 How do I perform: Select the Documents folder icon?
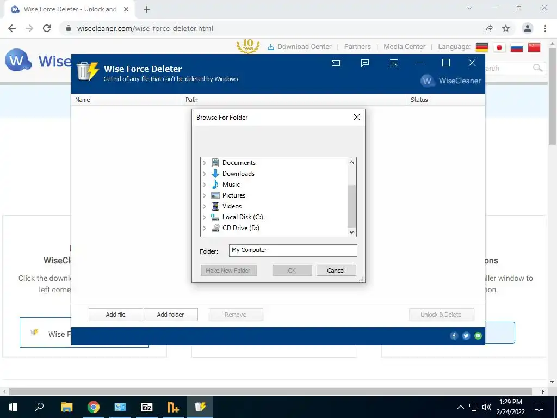pos(215,163)
